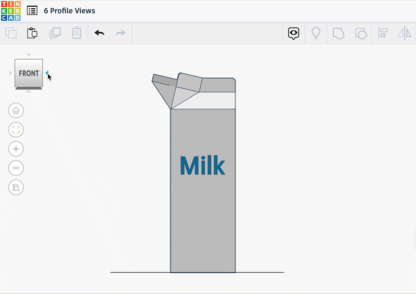Image resolution: width=416 pixels, height=294 pixels.
Task: Toggle the show-all lightbulb icon
Action: [x=316, y=34]
